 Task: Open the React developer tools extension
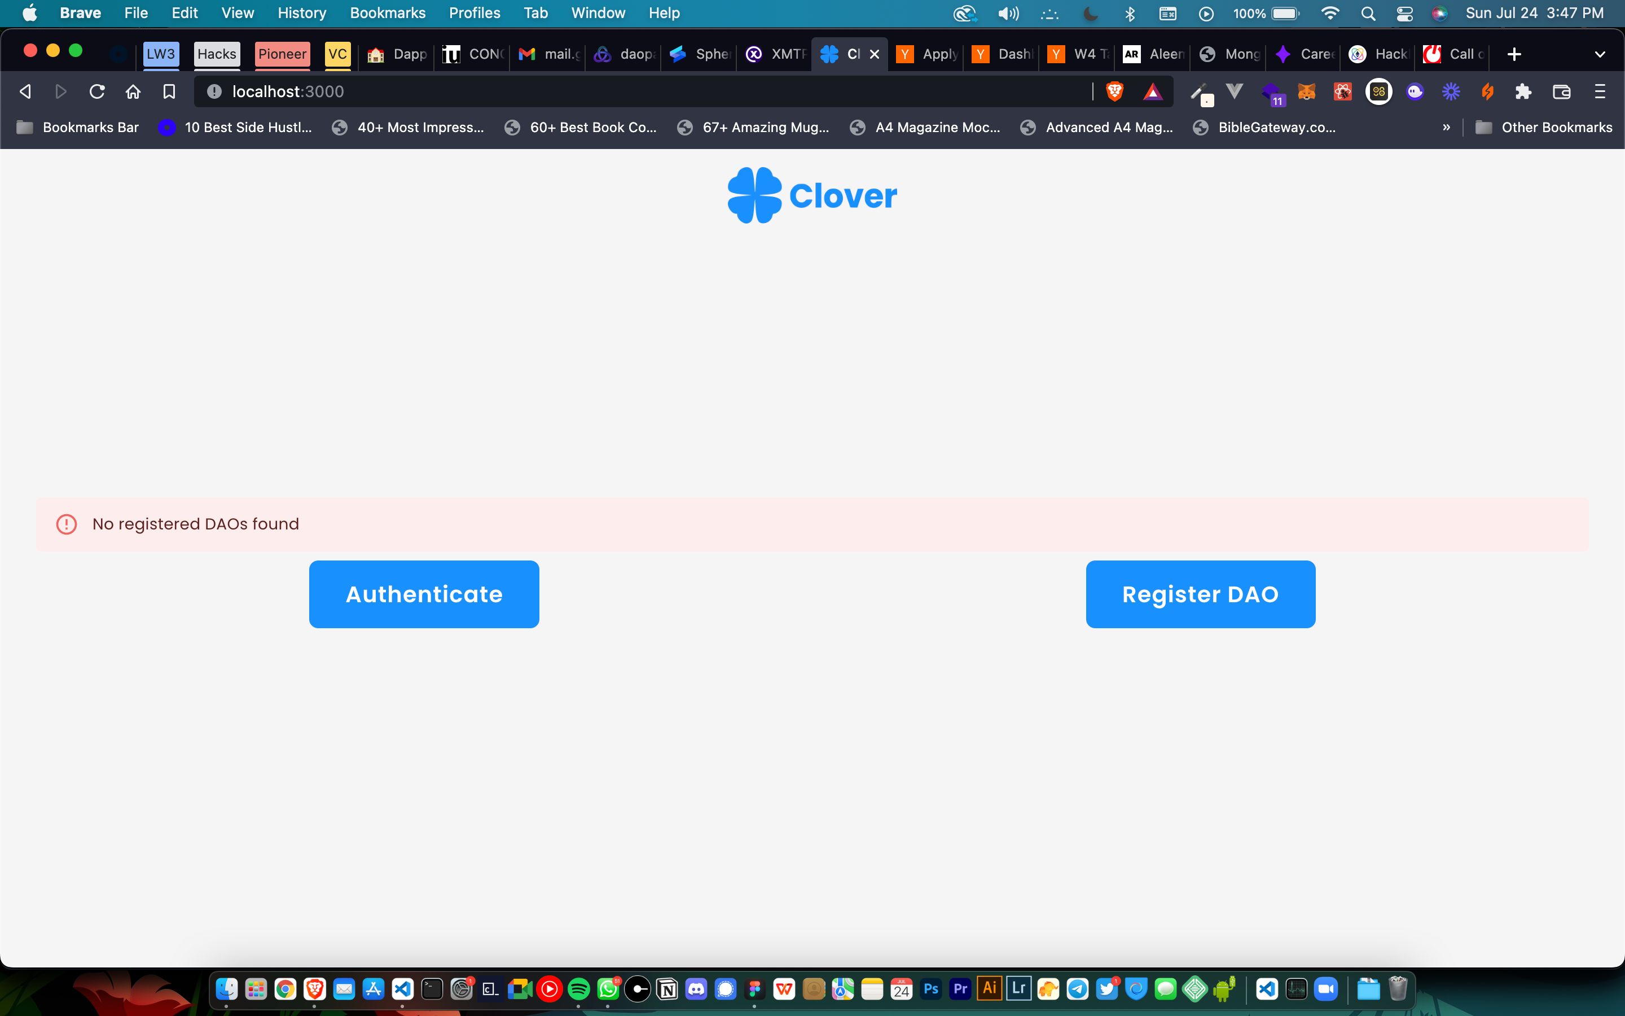pyautogui.click(x=1342, y=91)
